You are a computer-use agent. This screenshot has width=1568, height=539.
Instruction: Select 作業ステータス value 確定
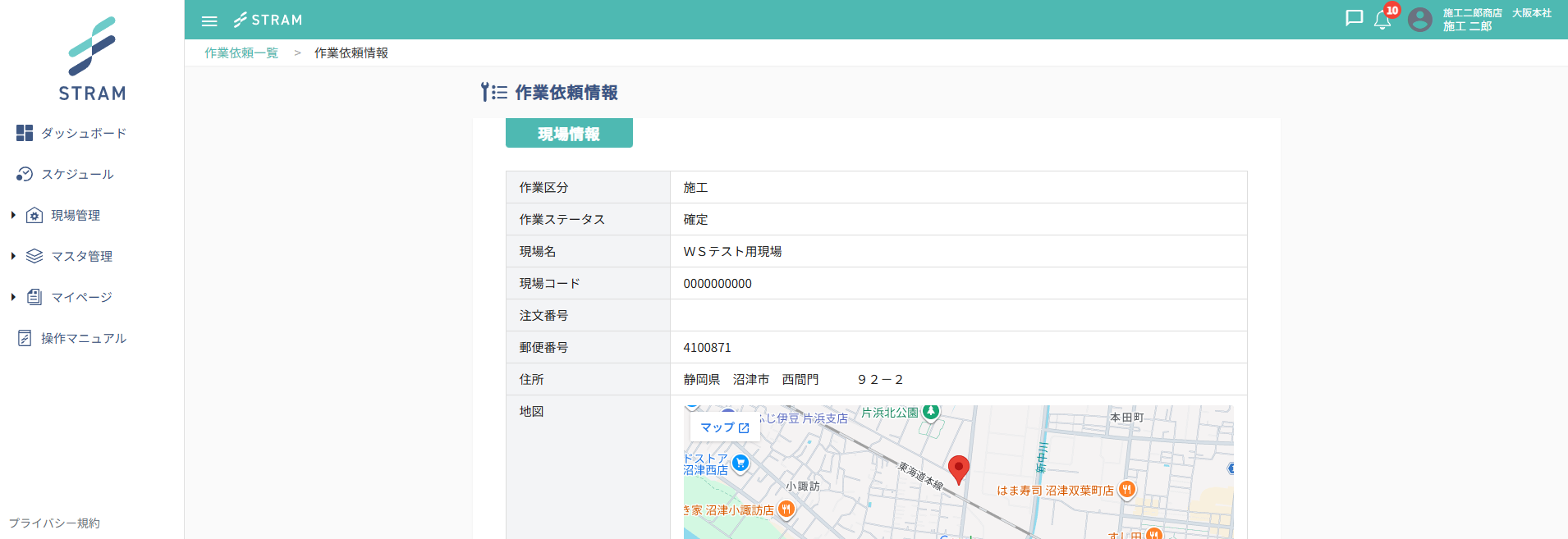(x=695, y=219)
